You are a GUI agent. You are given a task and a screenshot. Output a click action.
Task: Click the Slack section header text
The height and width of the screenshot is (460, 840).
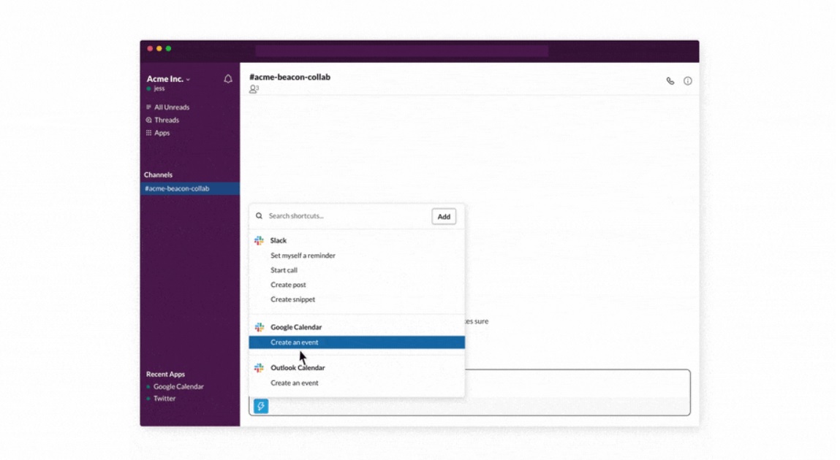tap(279, 241)
